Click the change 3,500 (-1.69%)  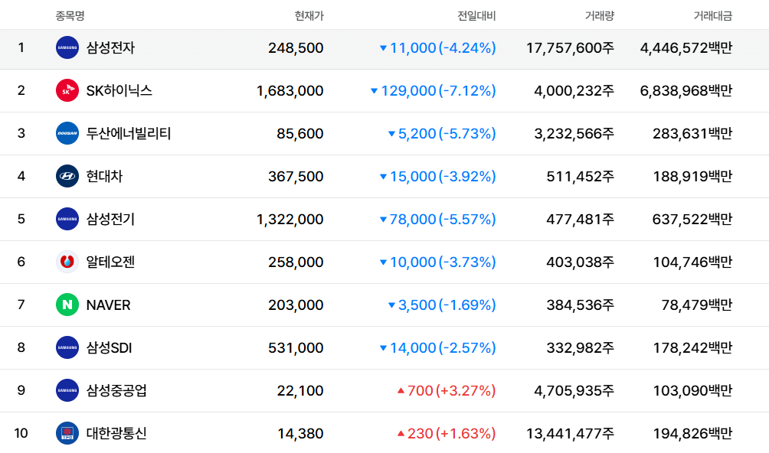click(x=442, y=305)
